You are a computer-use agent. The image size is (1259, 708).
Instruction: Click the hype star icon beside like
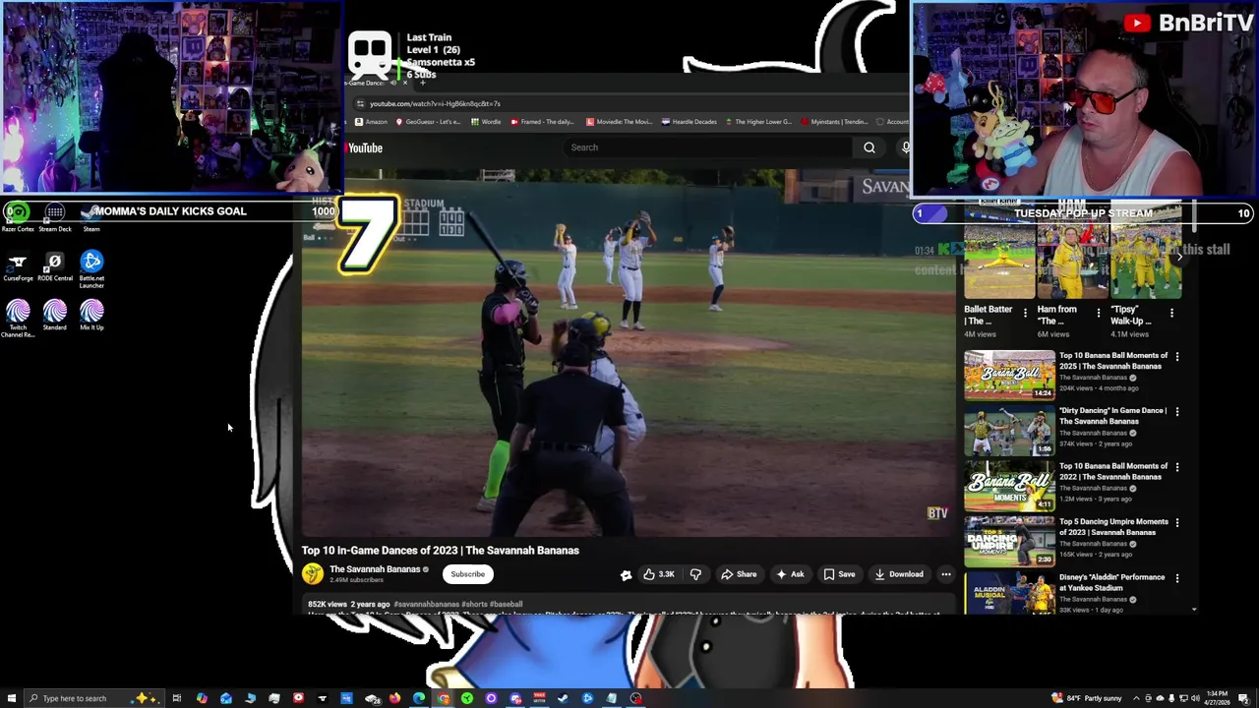(x=626, y=575)
